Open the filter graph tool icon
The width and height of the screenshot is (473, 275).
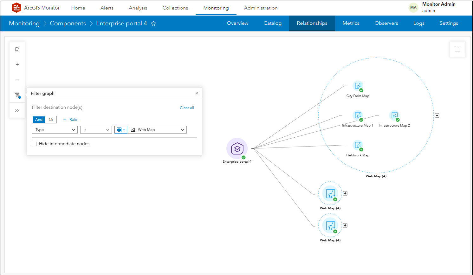[17, 95]
